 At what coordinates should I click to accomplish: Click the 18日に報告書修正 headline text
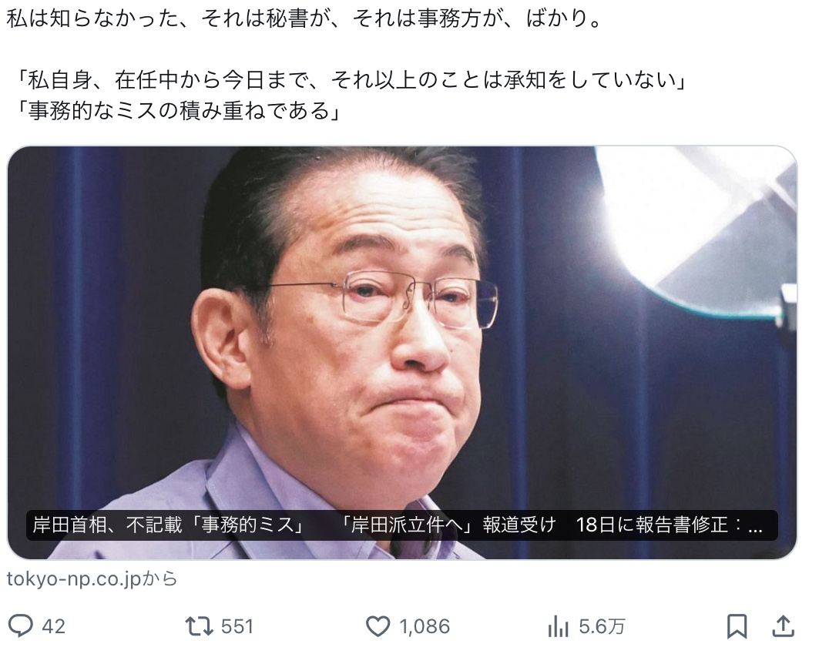click(x=653, y=525)
